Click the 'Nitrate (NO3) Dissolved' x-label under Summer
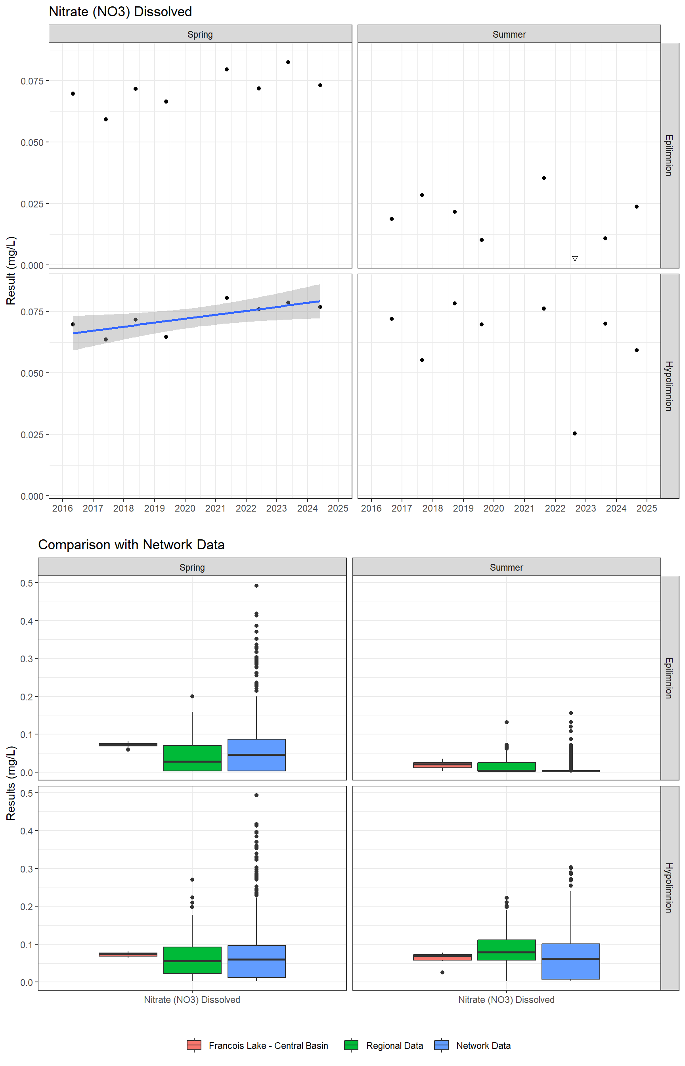The width and height of the screenshot is (685, 1066). click(x=506, y=1000)
